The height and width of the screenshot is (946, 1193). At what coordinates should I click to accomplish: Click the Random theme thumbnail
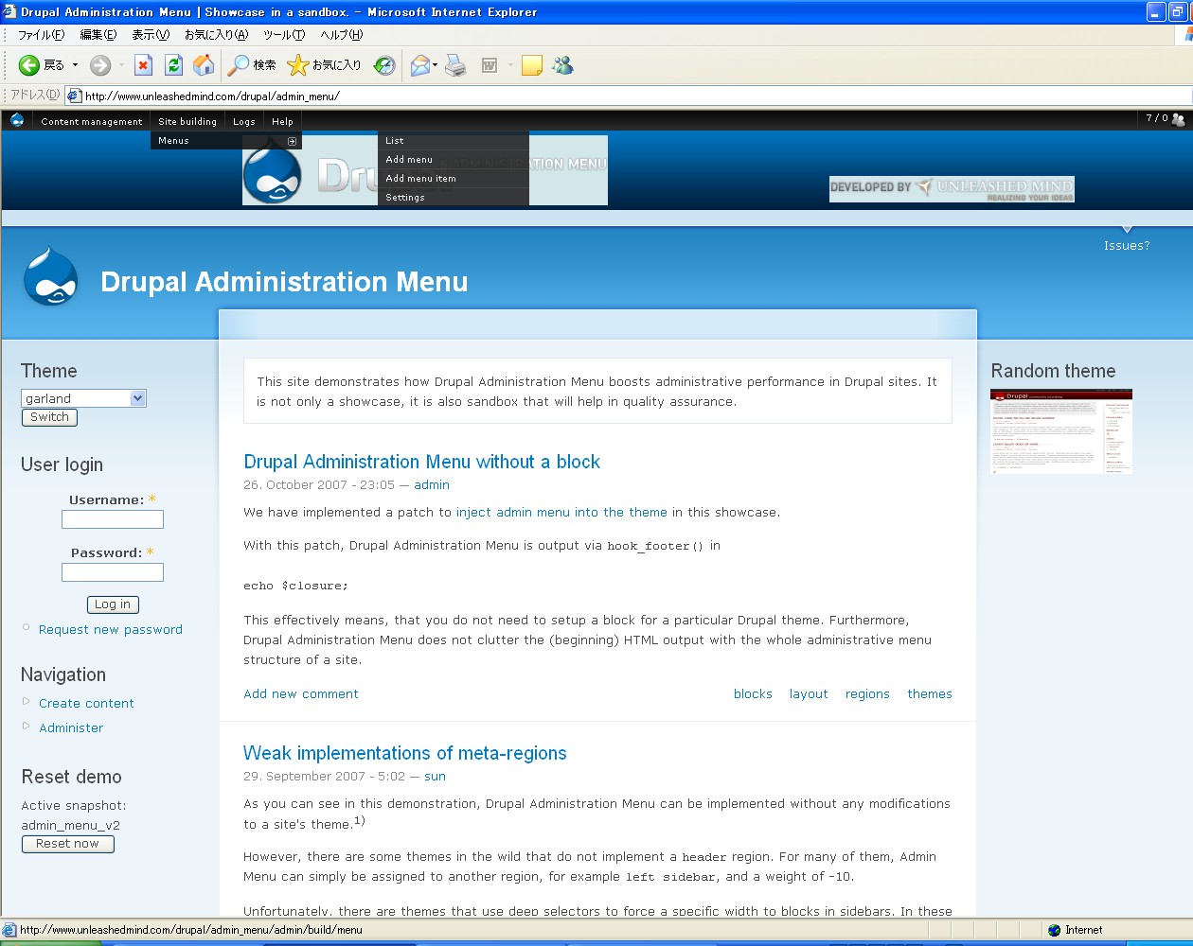[x=1060, y=431]
